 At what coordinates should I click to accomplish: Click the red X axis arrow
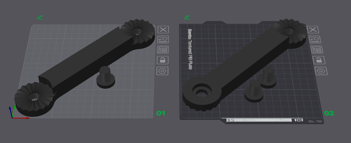21,118
